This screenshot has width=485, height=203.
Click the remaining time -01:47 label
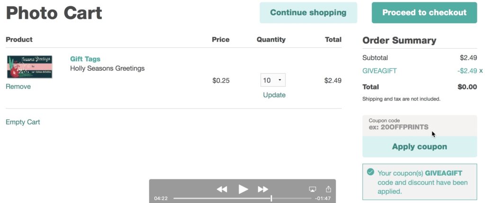tap(323, 198)
